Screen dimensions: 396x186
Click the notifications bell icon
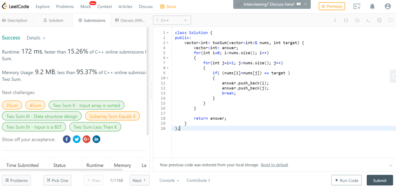(x=372, y=7)
